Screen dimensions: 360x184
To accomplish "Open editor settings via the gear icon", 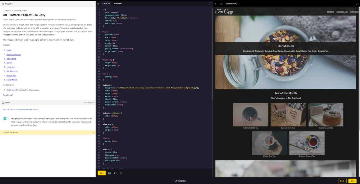I will tap(121, 173).
